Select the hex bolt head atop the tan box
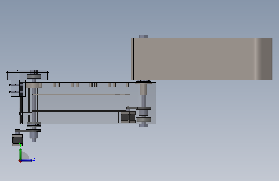The height and width of the screenshot is (181, 279). coord(144,36)
